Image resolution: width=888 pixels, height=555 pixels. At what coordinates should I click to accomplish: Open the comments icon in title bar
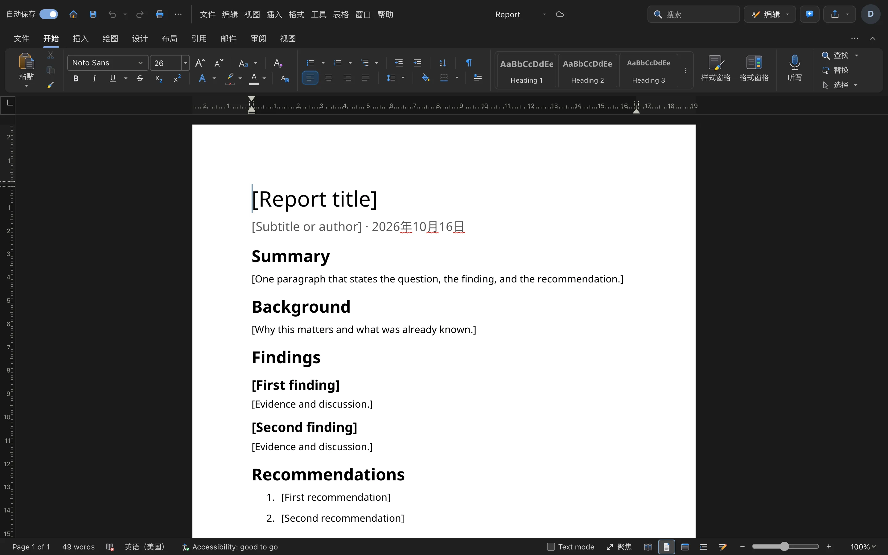809,14
